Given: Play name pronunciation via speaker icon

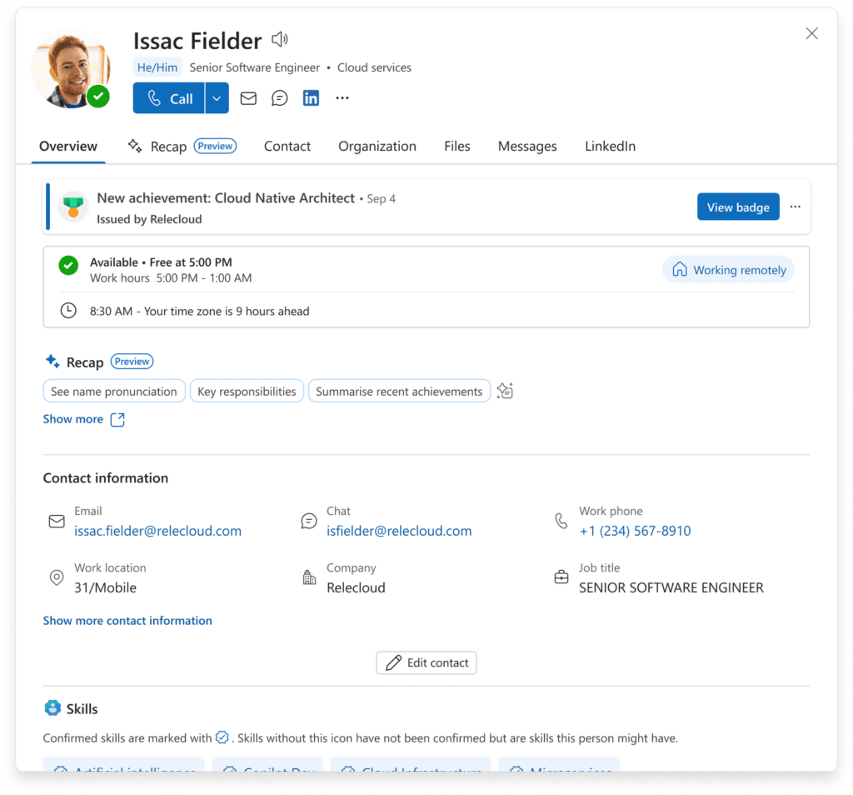Looking at the screenshot, I should 279,38.
